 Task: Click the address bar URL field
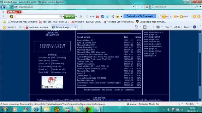75,7
